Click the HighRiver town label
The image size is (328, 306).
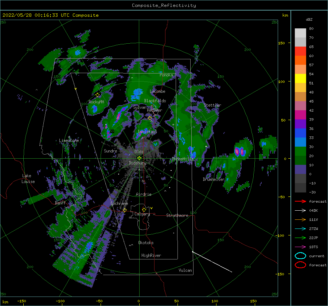pos(151,256)
